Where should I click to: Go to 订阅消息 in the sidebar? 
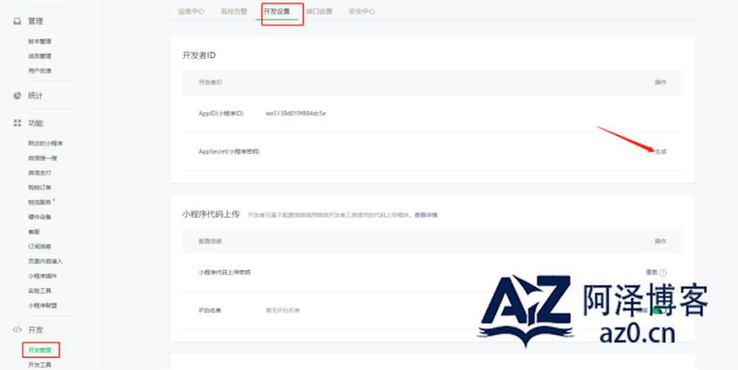40,246
